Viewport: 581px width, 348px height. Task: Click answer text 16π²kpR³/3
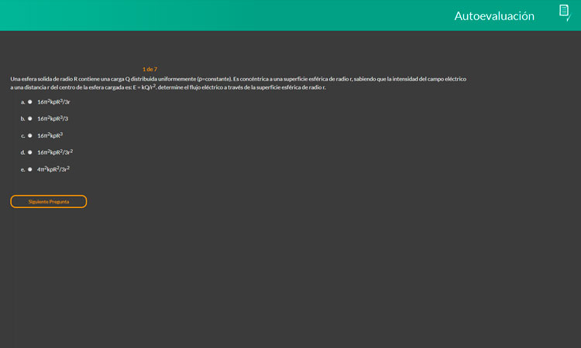tap(53, 118)
